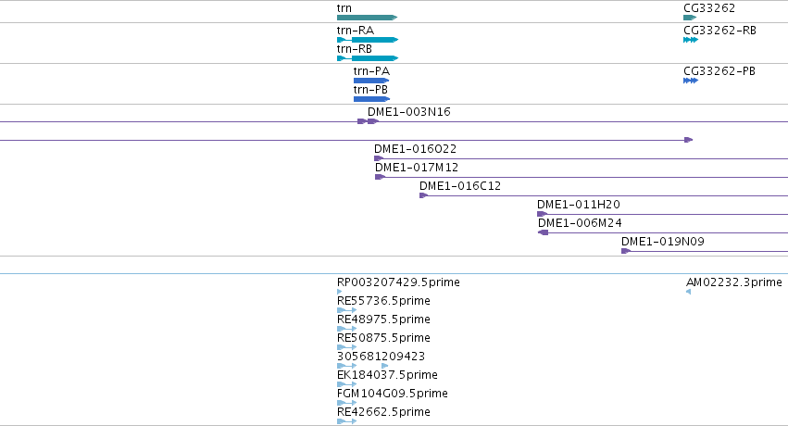
Task: Select the trn-RB transcript glyph
Action: [368, 58]
